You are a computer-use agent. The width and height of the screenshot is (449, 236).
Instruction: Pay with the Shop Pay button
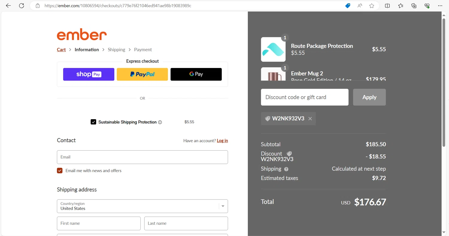click(89, 74)
